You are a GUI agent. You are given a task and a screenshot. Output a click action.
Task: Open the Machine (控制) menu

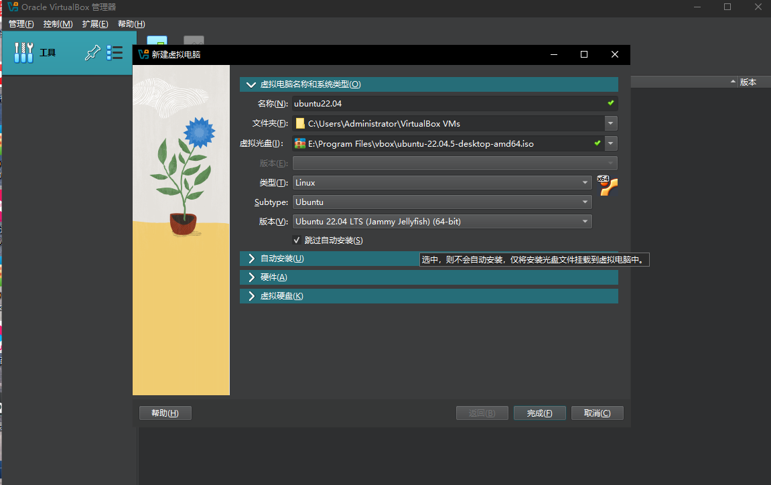[58, 24]
